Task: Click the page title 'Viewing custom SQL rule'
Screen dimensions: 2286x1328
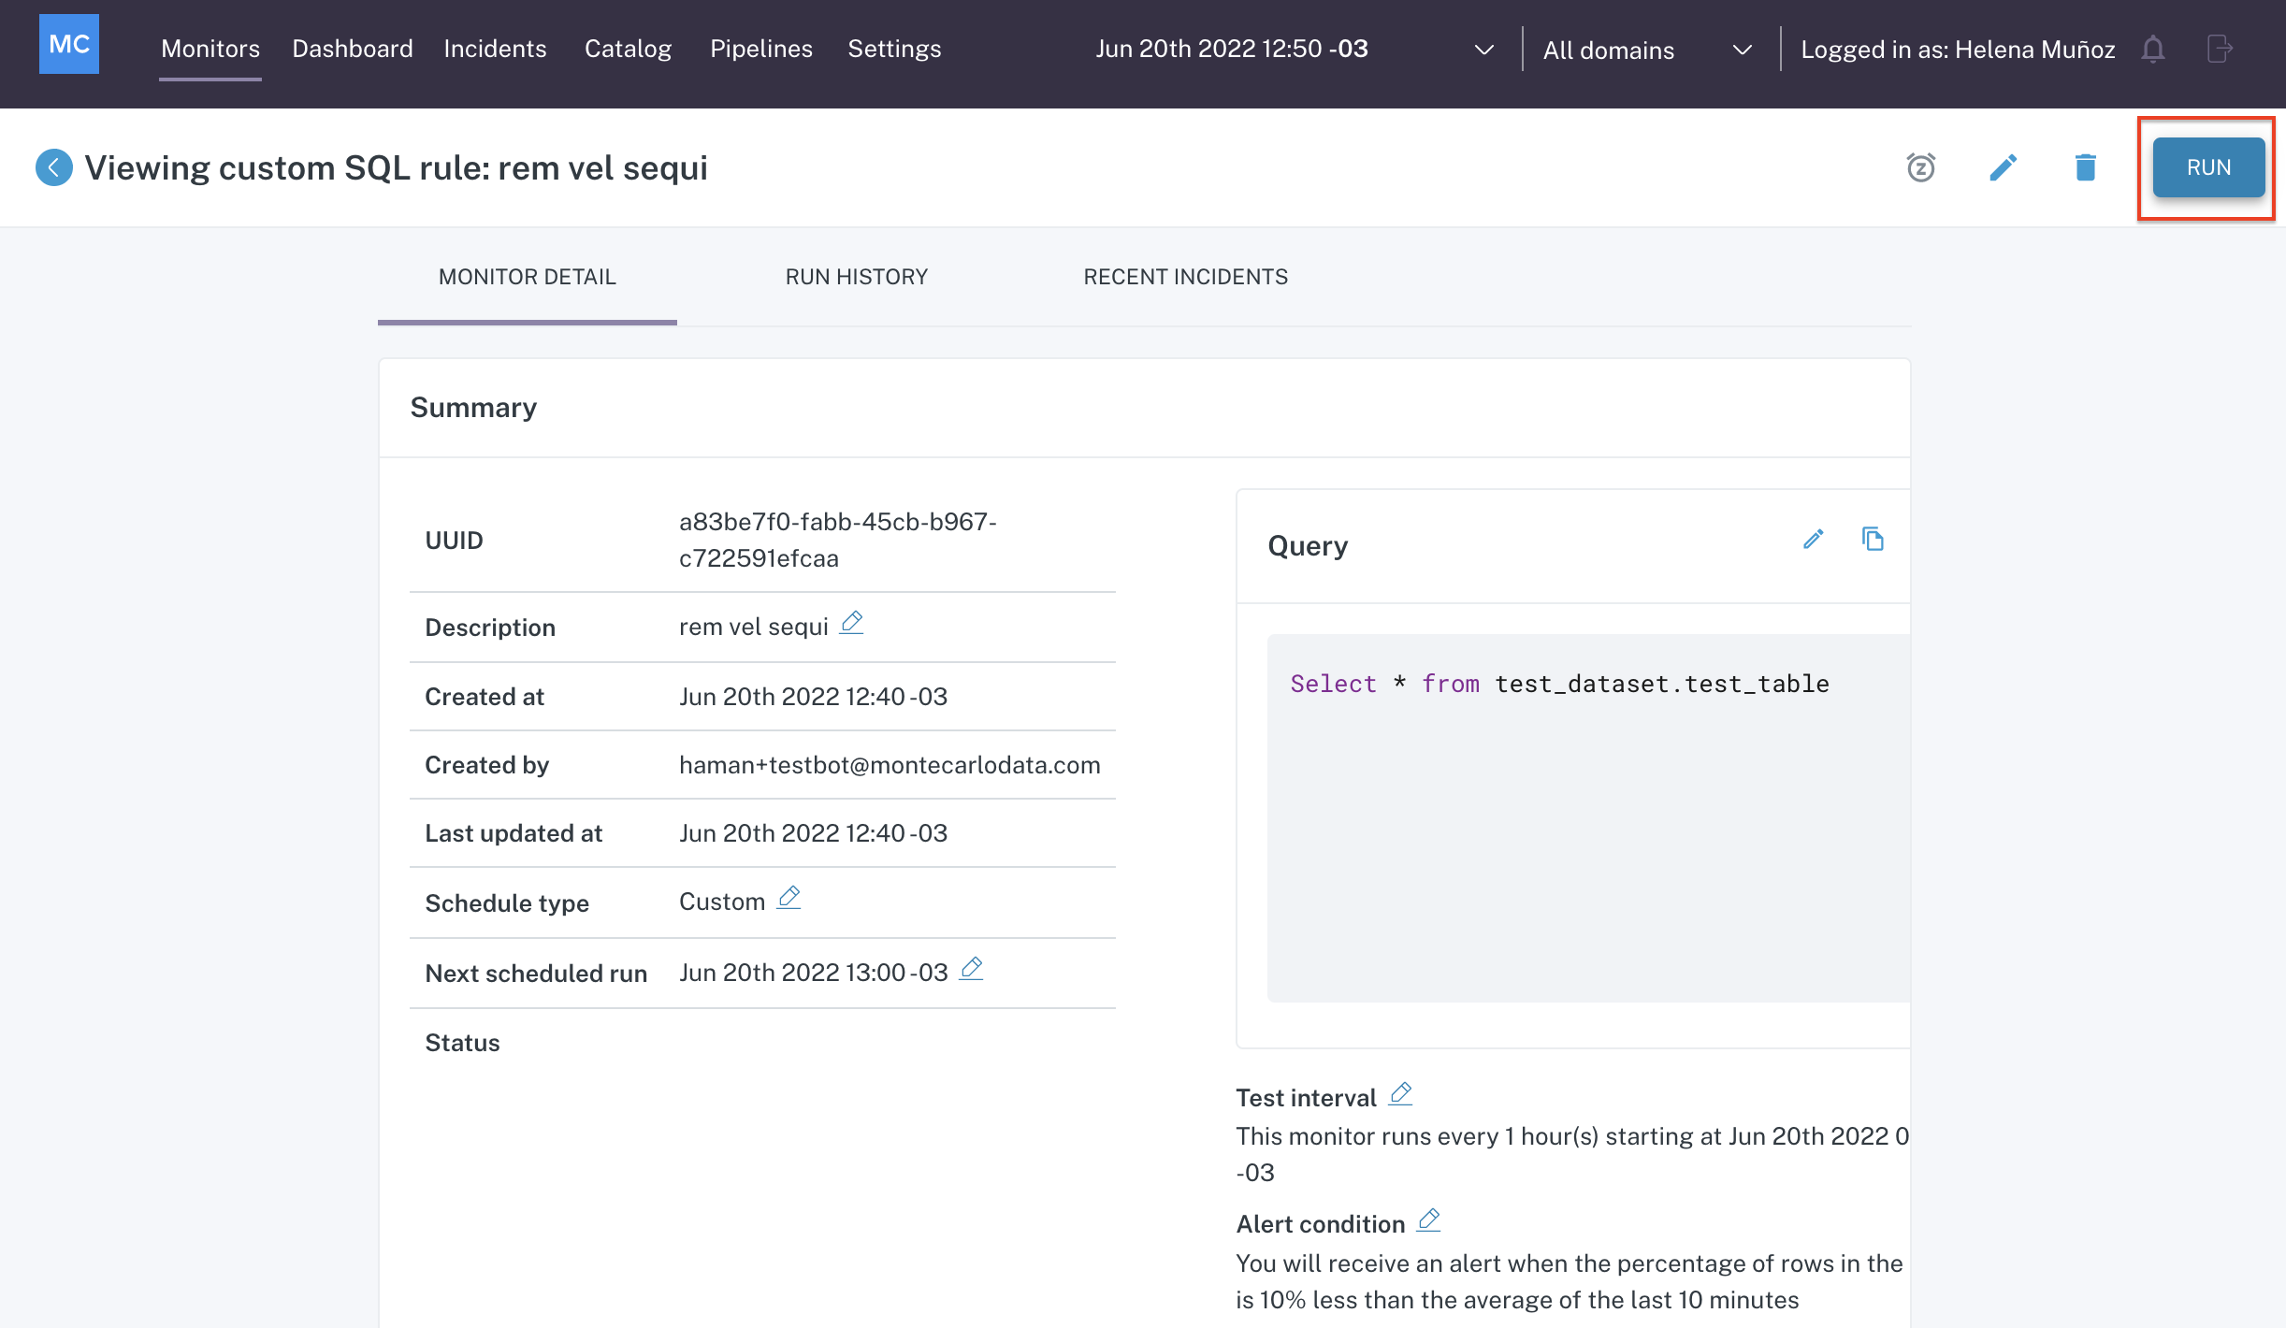Action: click(x=396, y=168)
